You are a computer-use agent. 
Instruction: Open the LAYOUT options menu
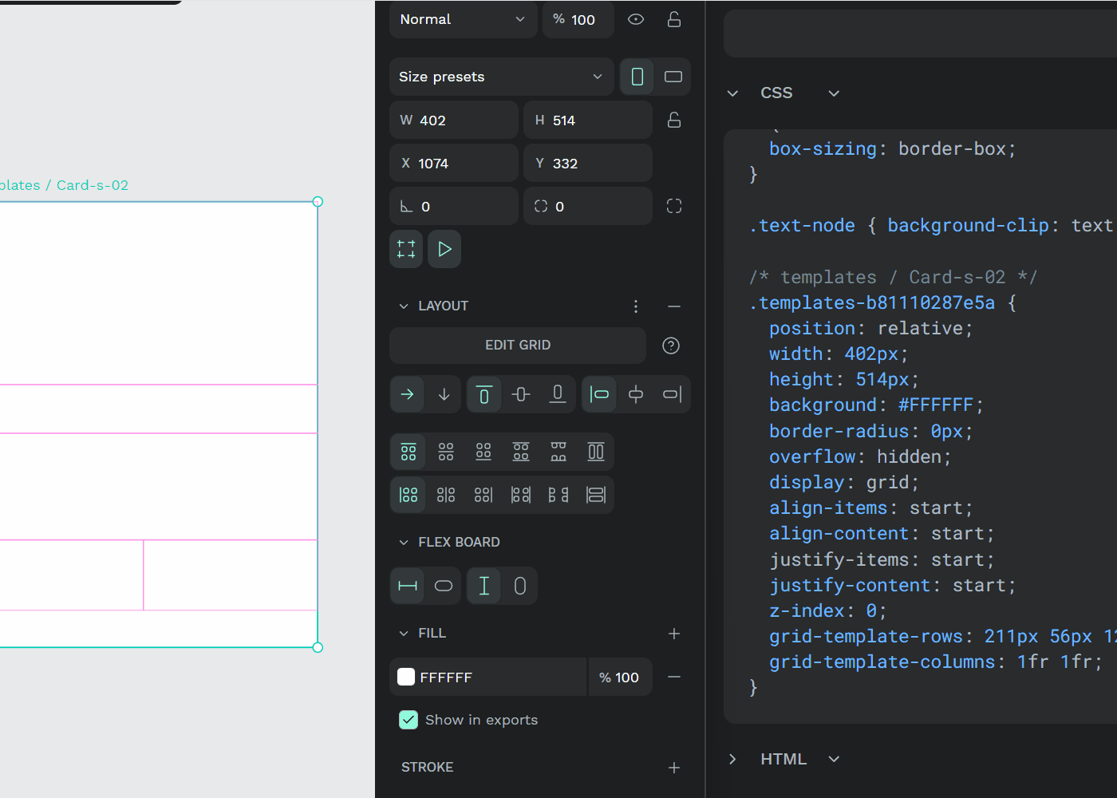tap(635, 306)
